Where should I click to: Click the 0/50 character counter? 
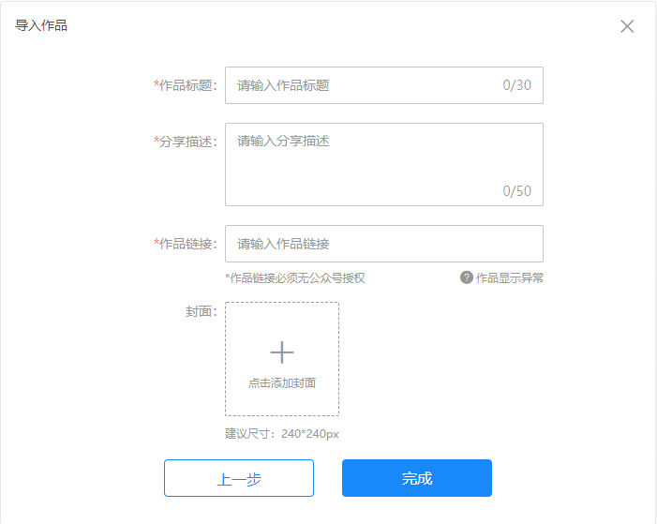516,191
